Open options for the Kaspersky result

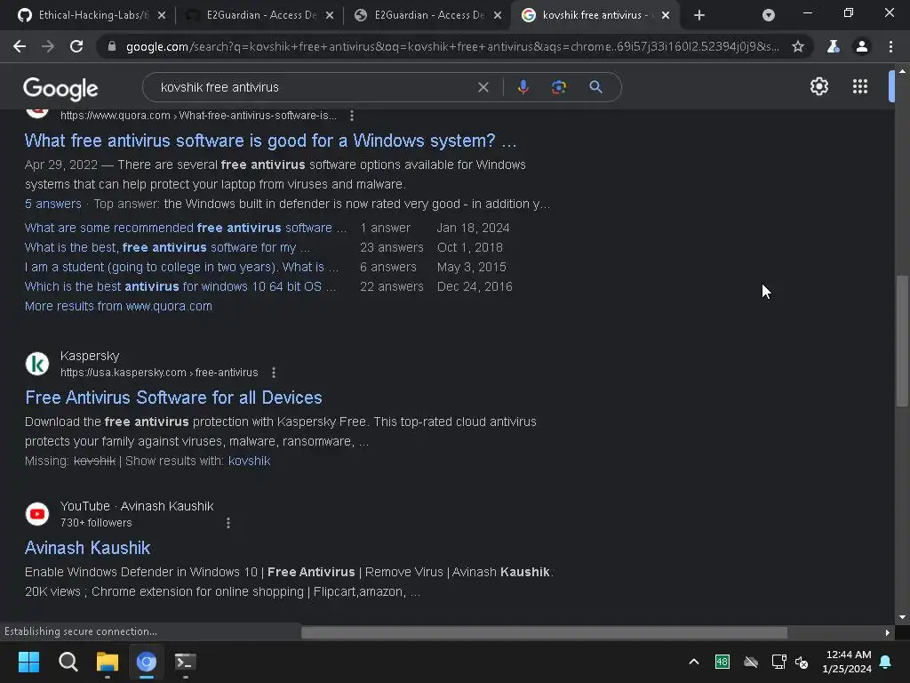click(x=274, y=373)
